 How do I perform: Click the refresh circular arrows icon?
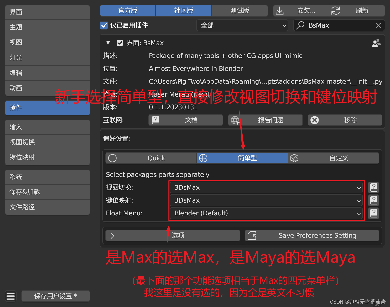point(335,11)
